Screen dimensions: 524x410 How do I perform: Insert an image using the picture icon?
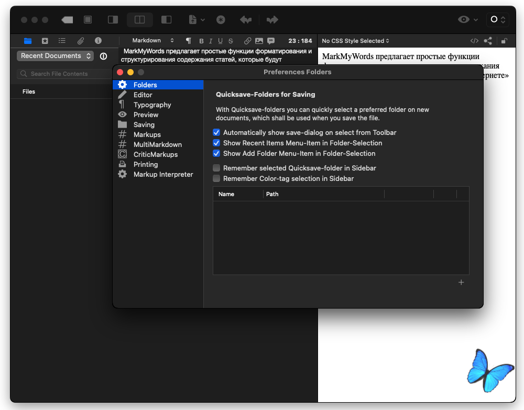pyautogui.click(x=259, y=41)
